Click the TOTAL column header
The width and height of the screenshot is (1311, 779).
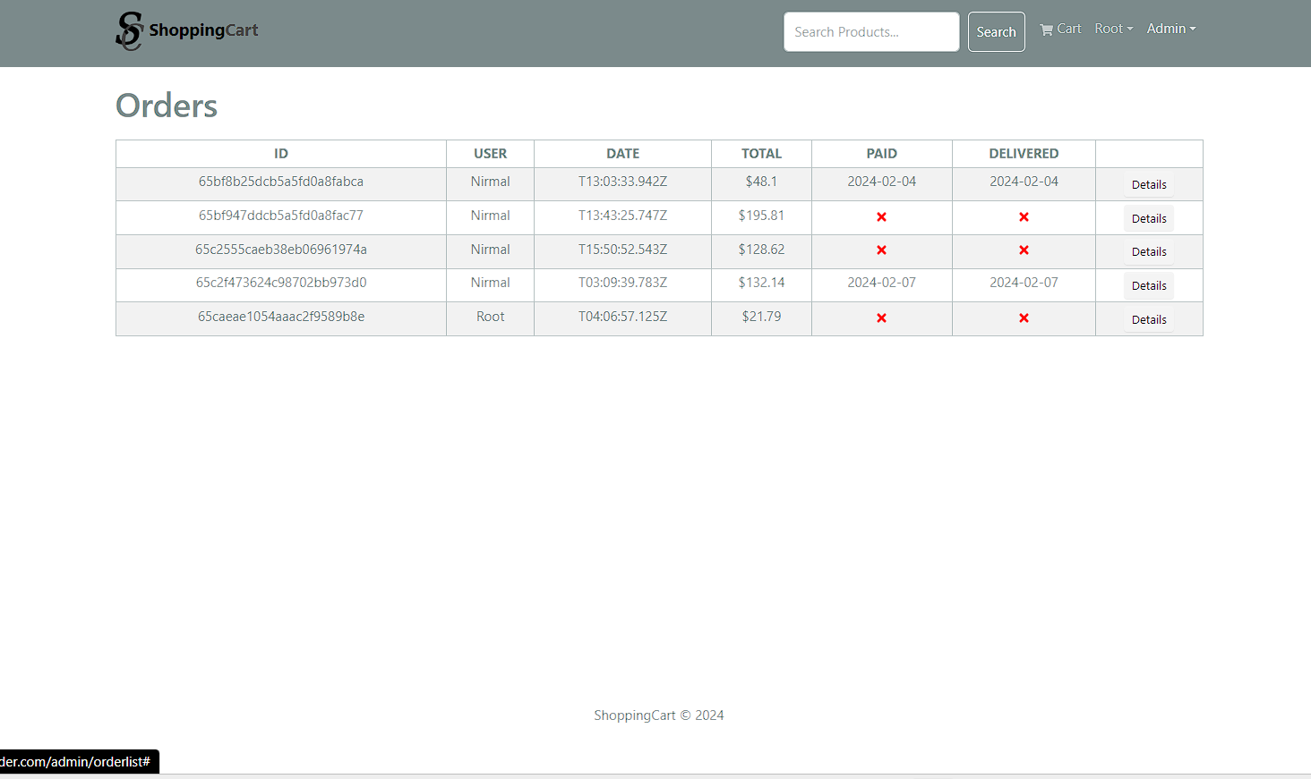[x=761, y=154]
